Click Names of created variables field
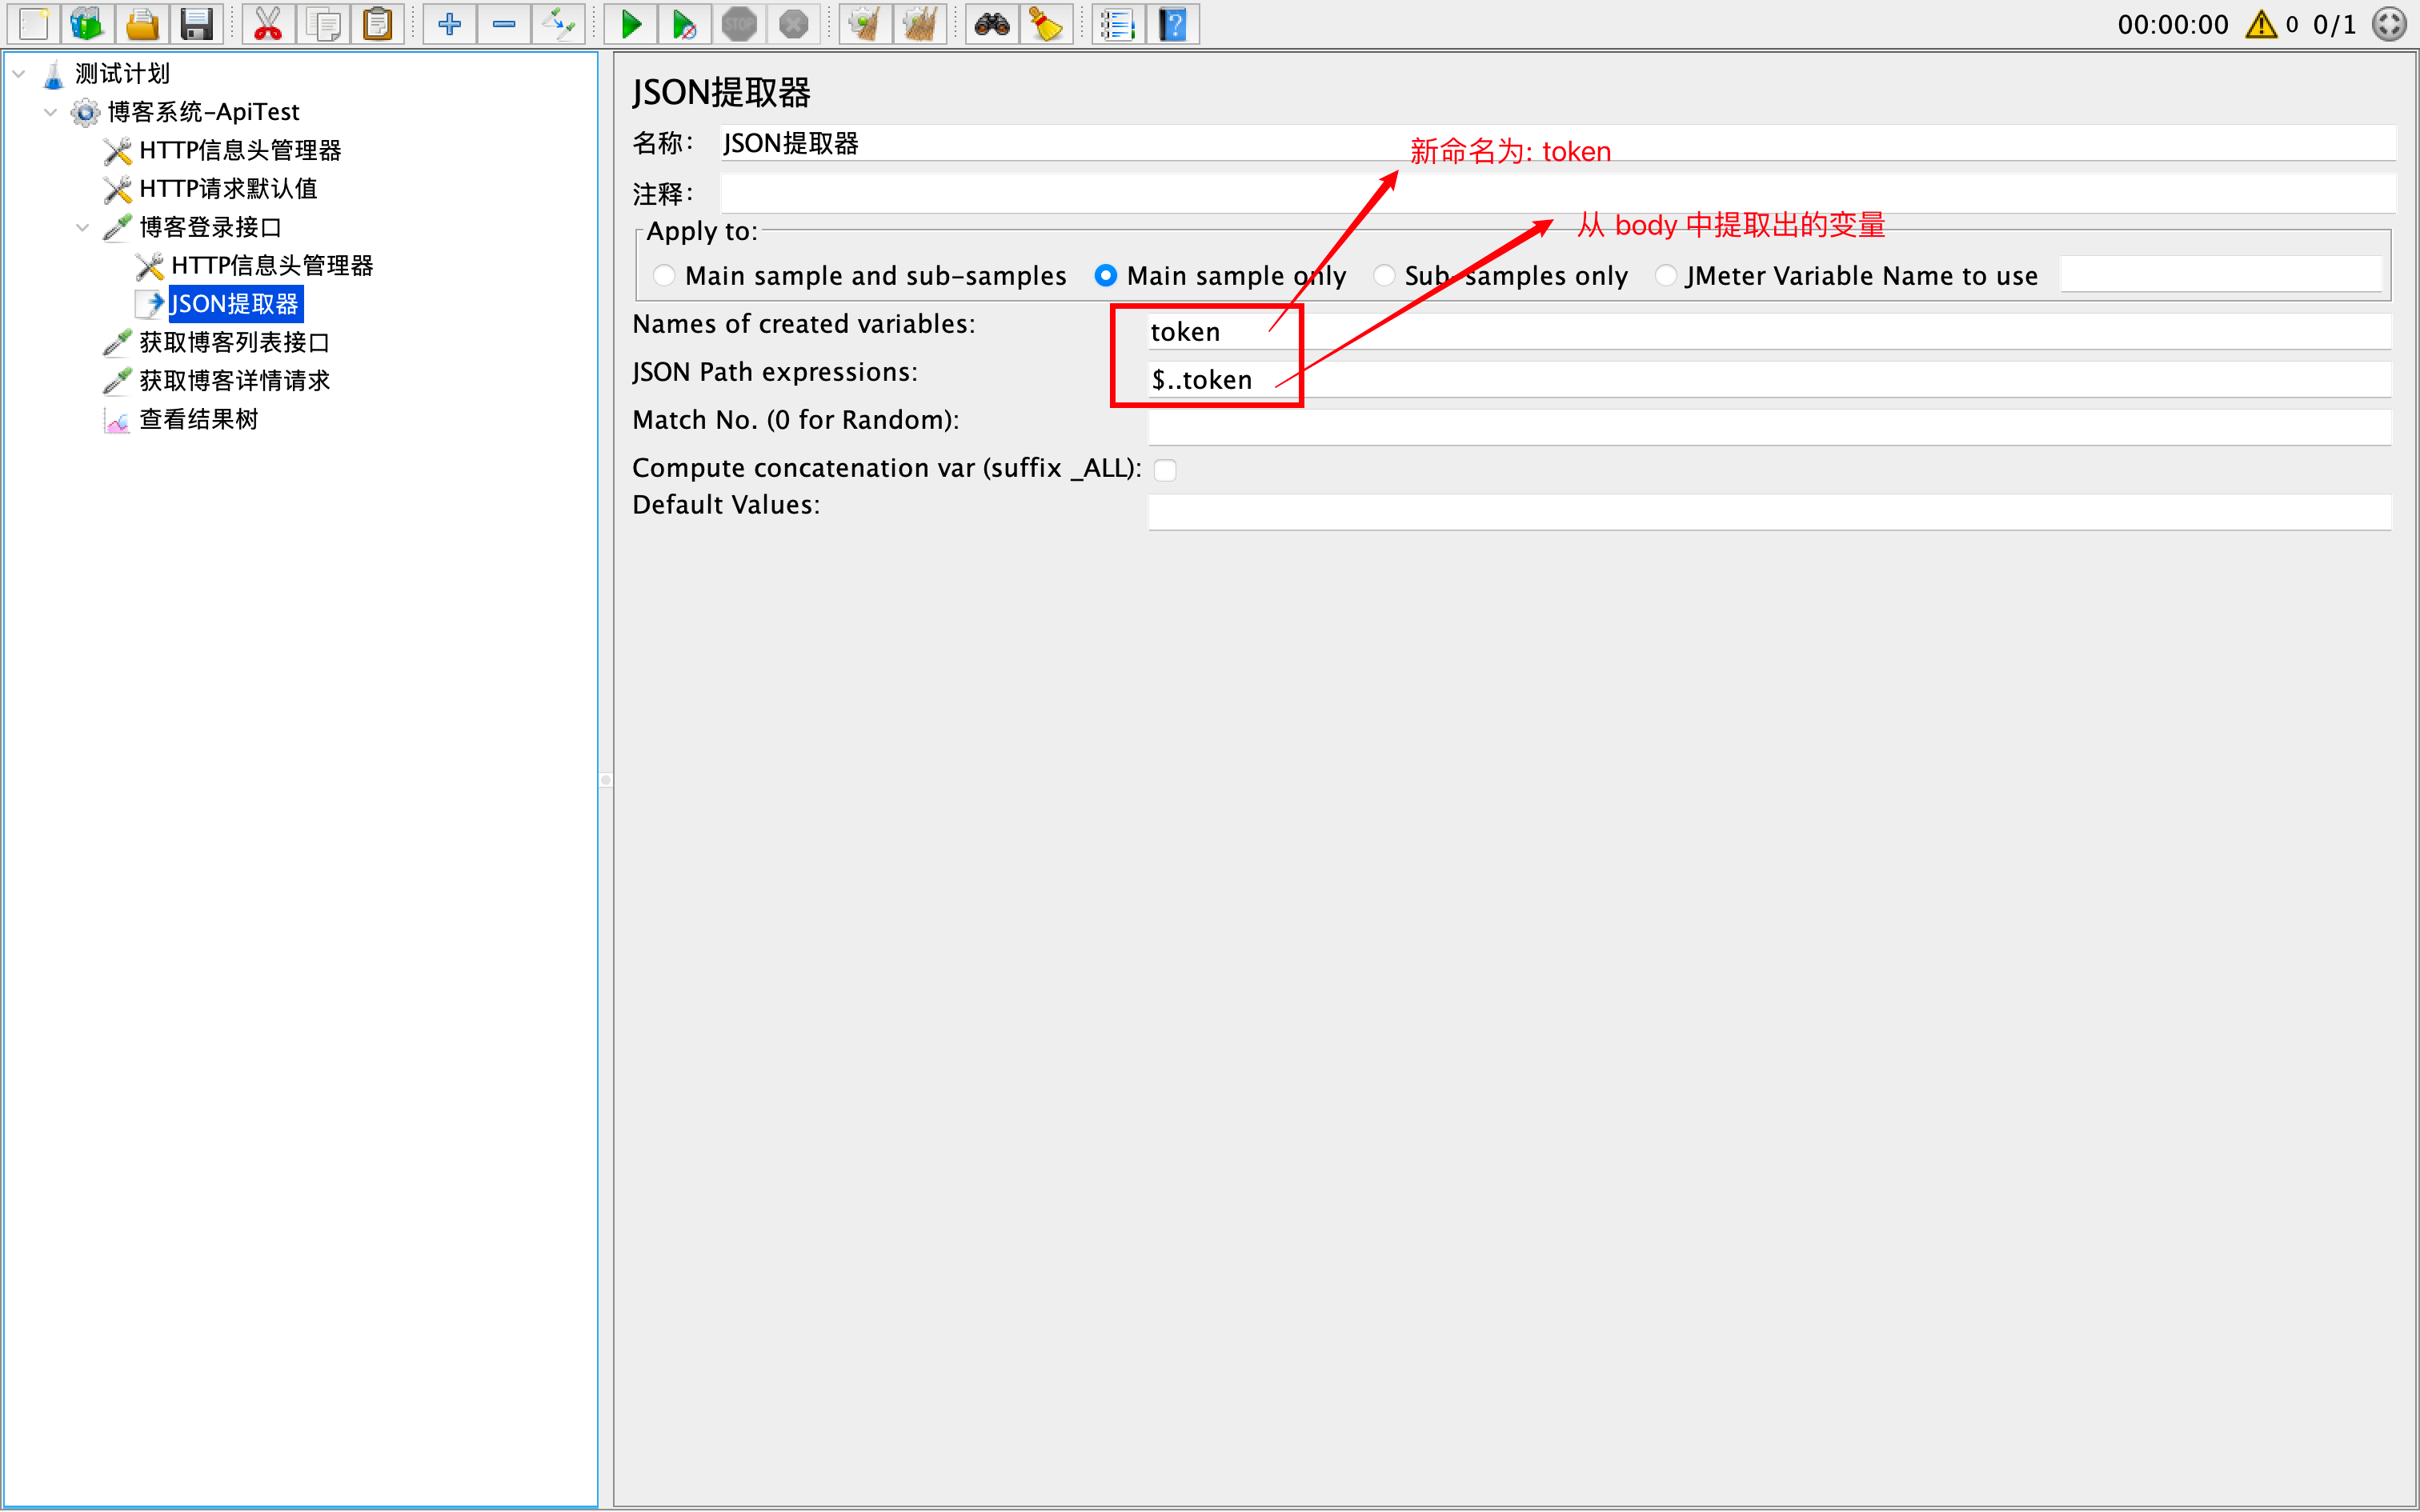 pyautogui.click(x=1769, y=331)
